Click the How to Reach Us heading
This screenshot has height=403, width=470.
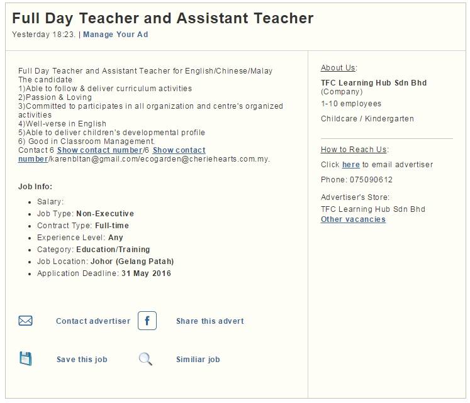pos(355,149)
